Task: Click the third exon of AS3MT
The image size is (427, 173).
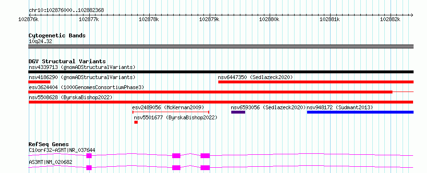Action: coord(205,168)
